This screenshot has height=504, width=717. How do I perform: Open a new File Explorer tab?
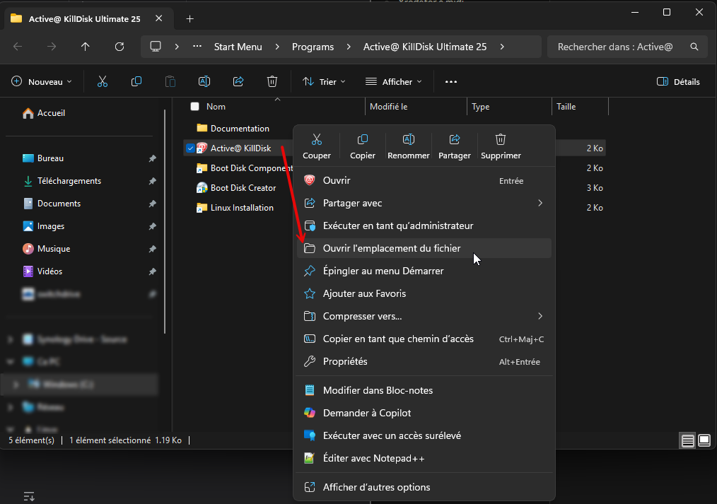click(x=190, y=19)
